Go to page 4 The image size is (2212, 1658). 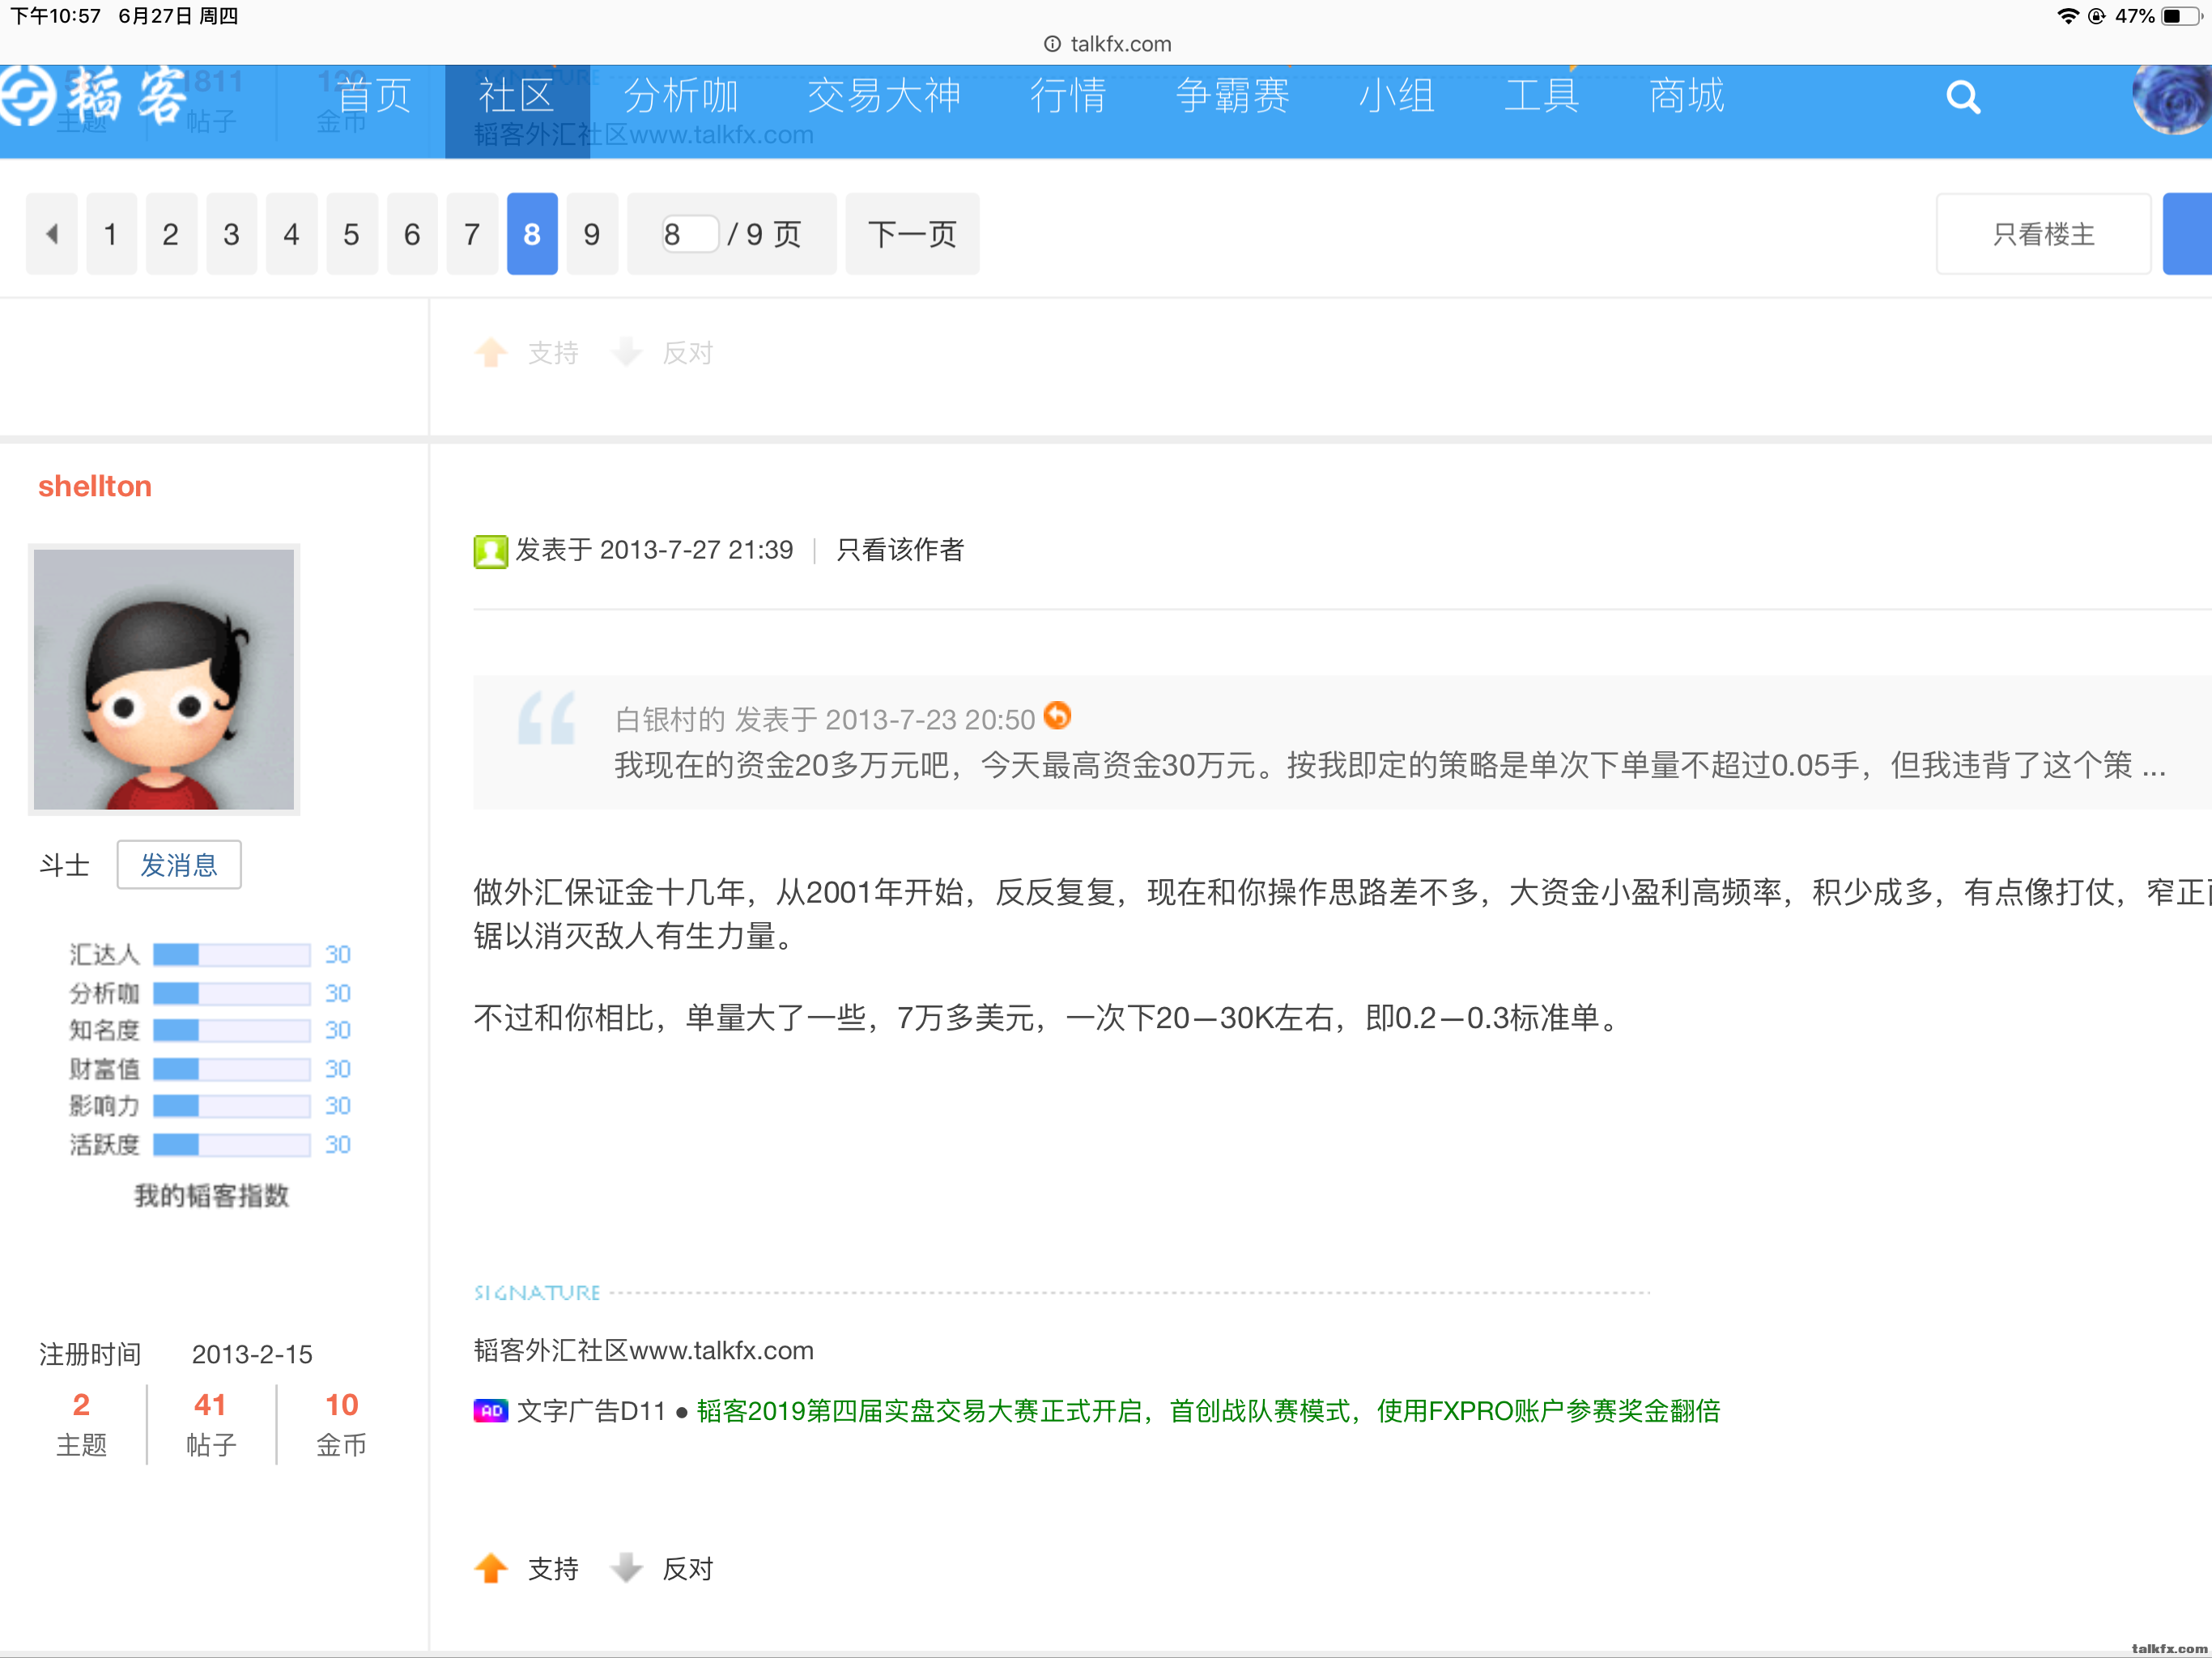[291, 234]
